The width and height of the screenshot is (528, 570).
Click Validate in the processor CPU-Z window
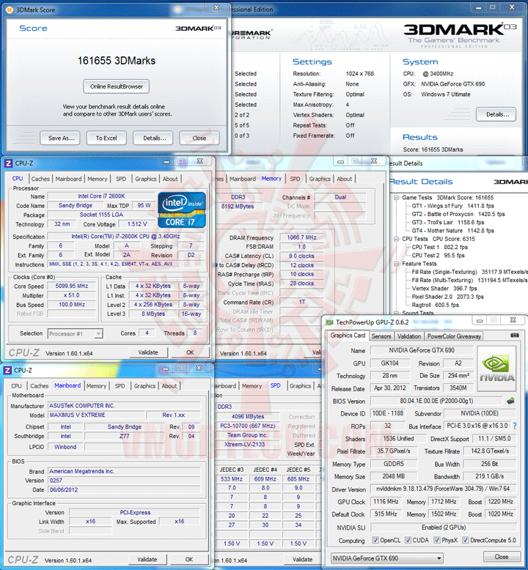148,352
